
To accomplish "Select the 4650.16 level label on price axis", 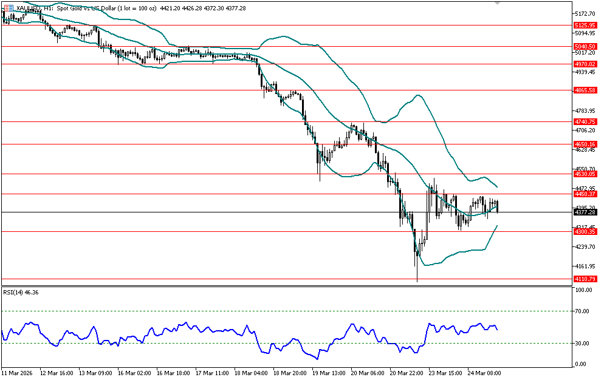I will [584, 144].
